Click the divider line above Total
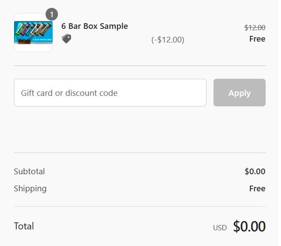 click(x=140, y=206)
